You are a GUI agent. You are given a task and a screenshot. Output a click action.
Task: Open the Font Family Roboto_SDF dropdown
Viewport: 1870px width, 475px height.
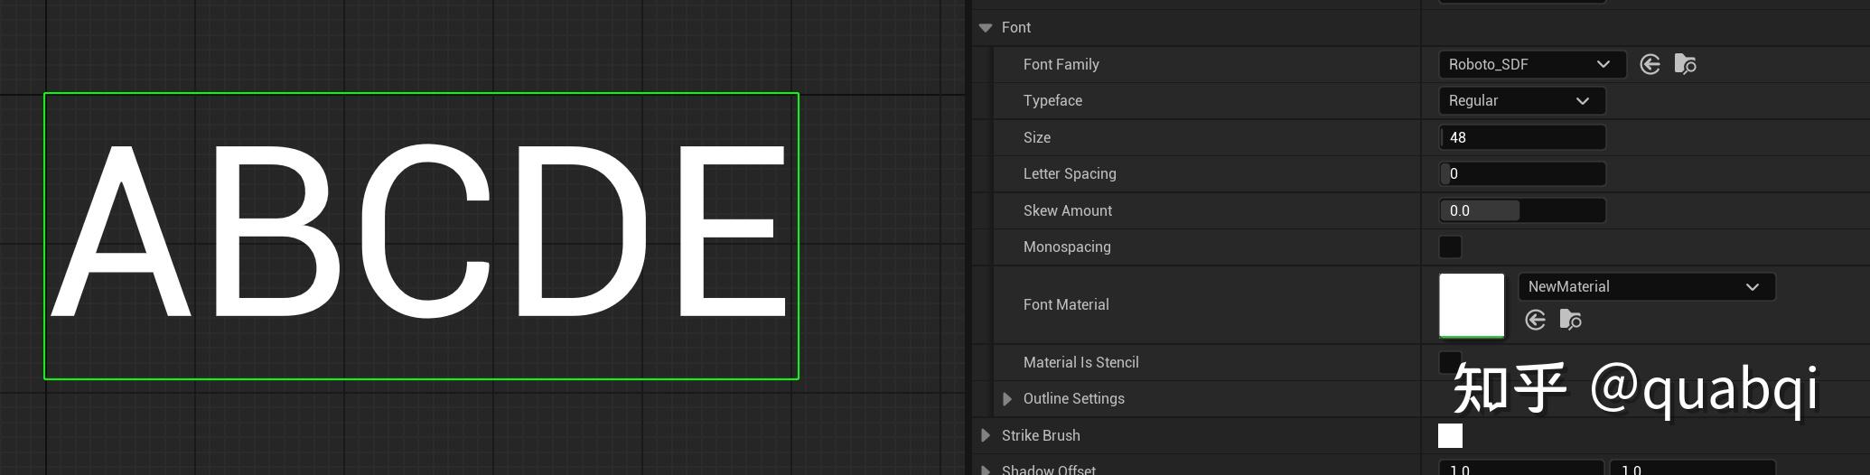(1531, 64)
